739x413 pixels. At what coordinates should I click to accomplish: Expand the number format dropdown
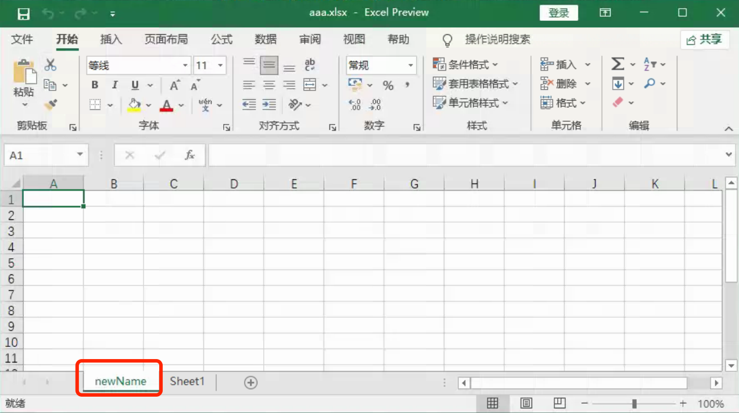pos(411,66)
